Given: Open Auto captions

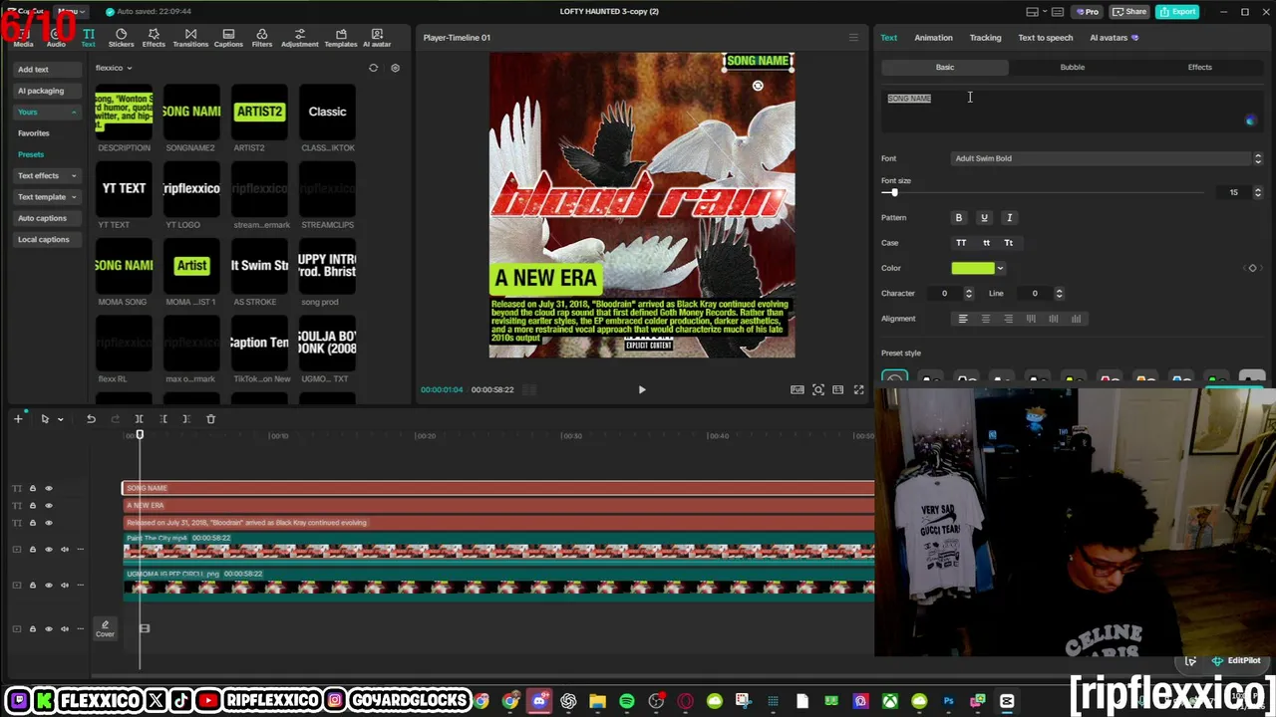Looking at the screenshot, I should click(47, 218).
